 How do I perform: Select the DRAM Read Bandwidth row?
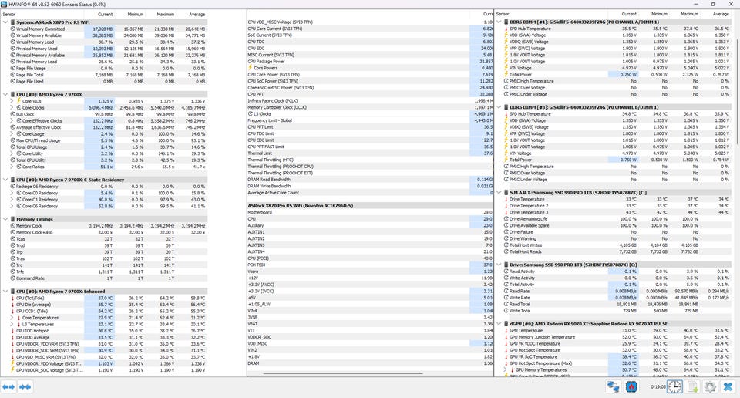[x=371, y=180]
